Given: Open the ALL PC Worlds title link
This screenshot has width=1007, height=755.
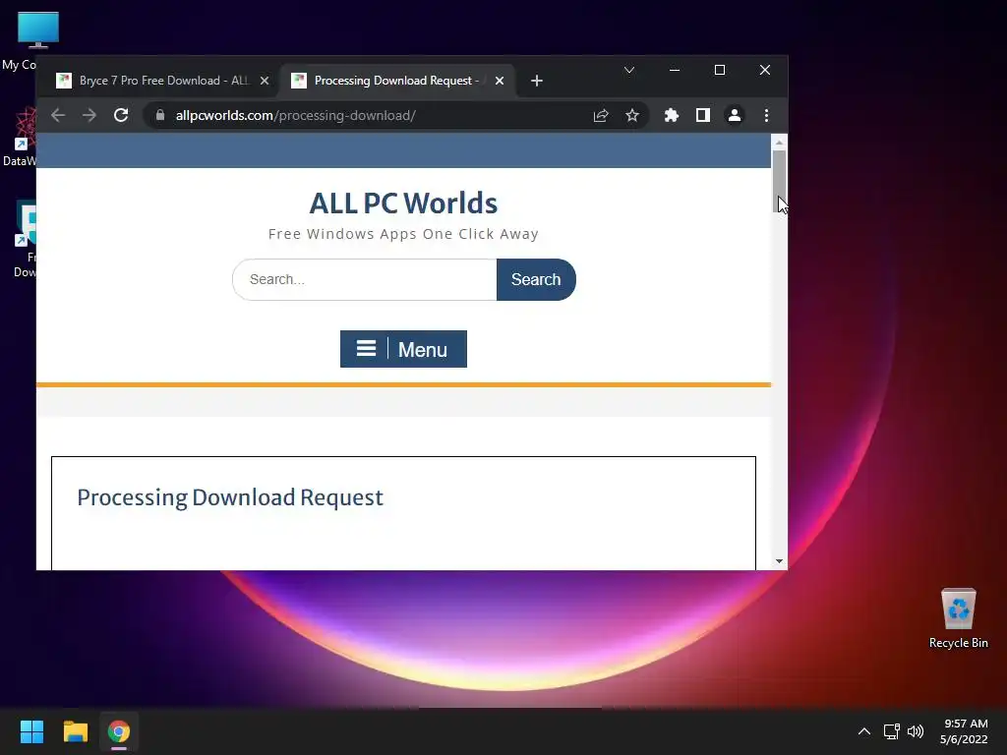Looking at the screenshot, I should coord(403,203).
